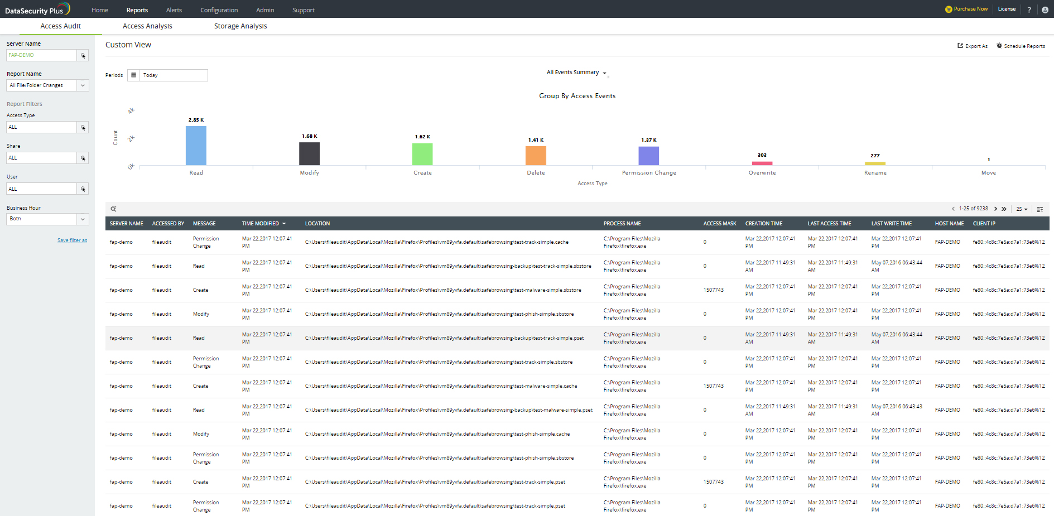
Task: Open the All Events Summary dropdown
Action: (x=576, y=73)
